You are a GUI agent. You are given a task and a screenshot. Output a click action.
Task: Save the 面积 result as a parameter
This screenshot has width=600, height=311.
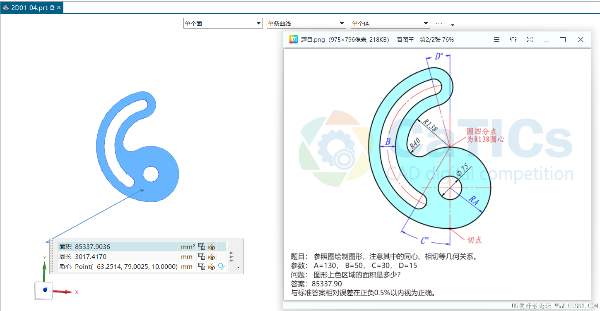click(202, 246)
